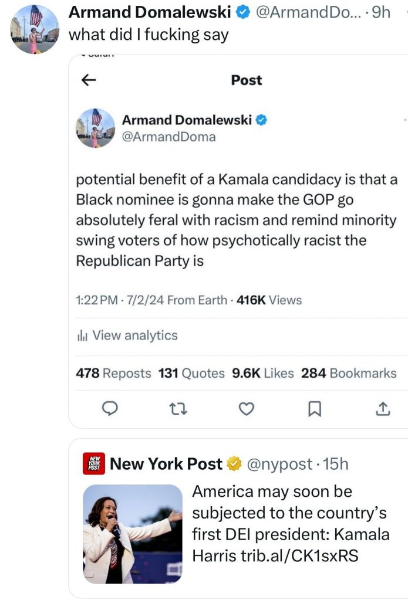Open the @nypost handle link
Viewport: 408px width, 600px height.
[279, 464]
